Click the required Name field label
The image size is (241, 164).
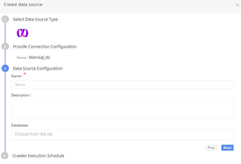17,76
